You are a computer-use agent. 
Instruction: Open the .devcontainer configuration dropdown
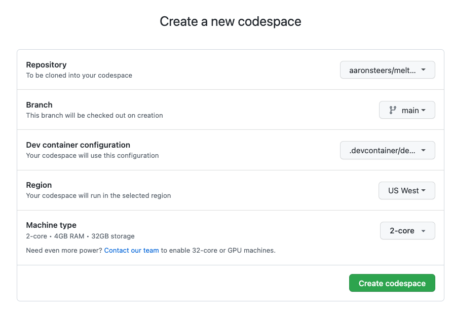click(387, 150)
